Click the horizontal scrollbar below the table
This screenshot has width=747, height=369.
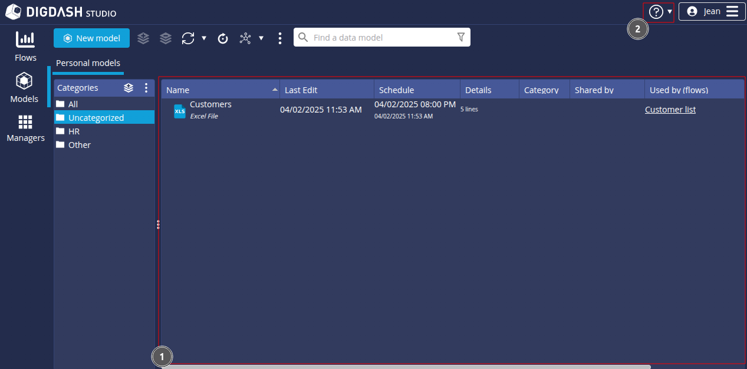(406, 367)
